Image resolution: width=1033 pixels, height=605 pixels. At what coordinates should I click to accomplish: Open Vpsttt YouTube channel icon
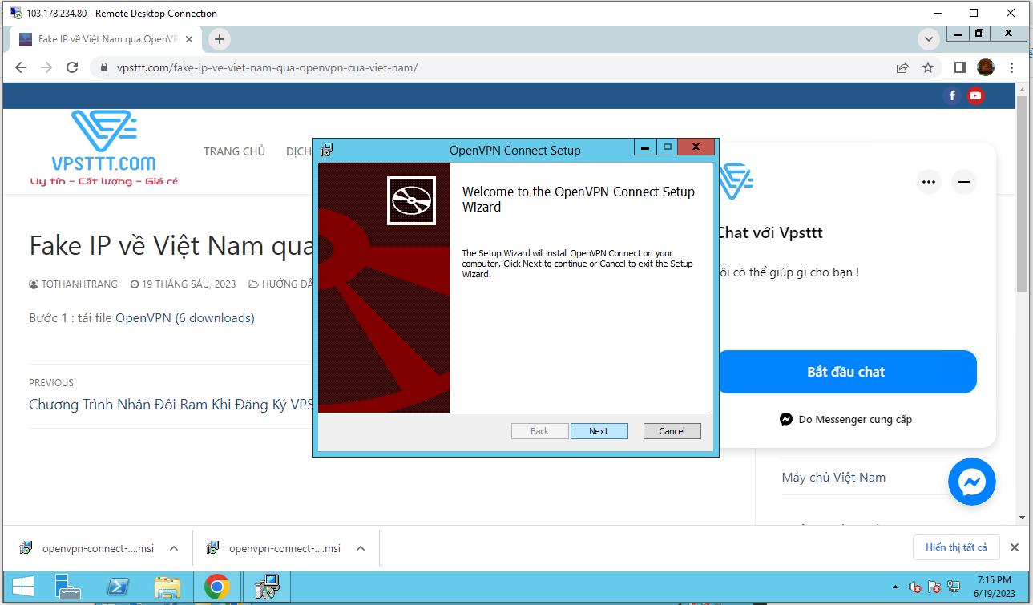click(x=975, y=96)
